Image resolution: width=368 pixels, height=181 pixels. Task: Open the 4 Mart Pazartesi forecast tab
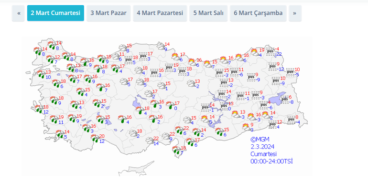click(160, 13)
